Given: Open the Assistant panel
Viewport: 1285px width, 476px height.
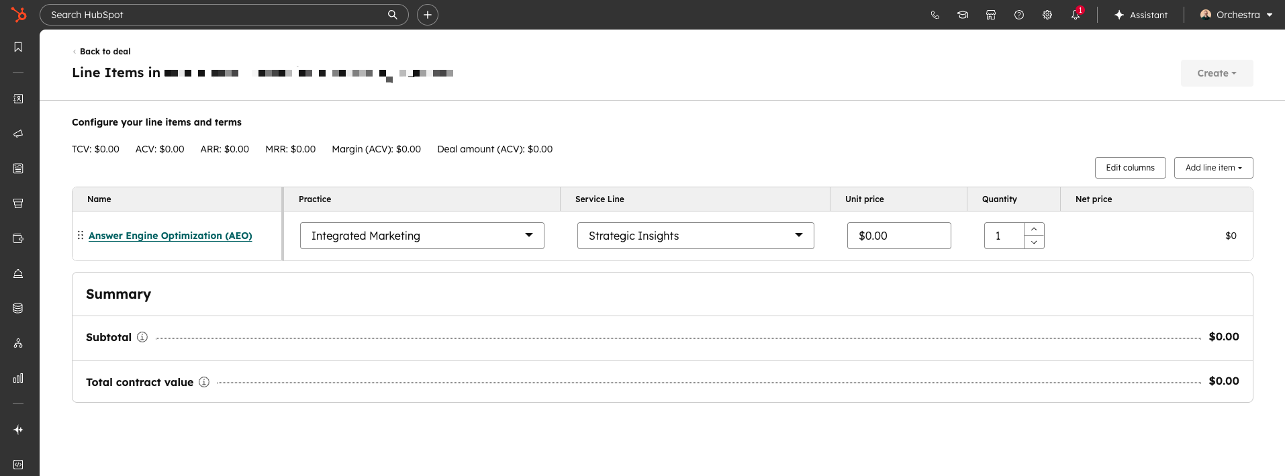Looking at the screenshot, I should 1141,15.
